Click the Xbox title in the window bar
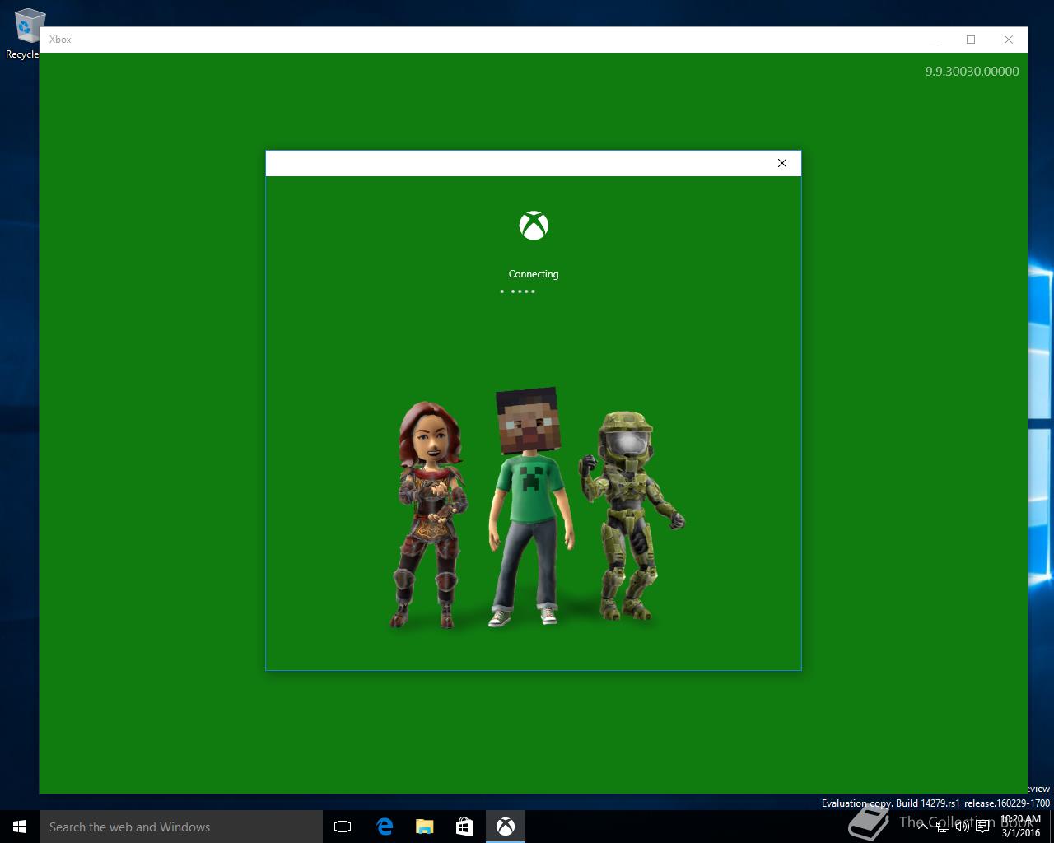This screenshot has width=1054, height=843. tap(60, 40)
